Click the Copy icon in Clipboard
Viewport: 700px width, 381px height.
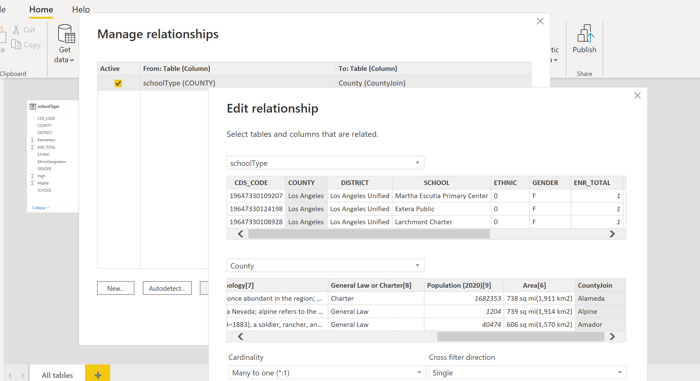click(16, 44)
